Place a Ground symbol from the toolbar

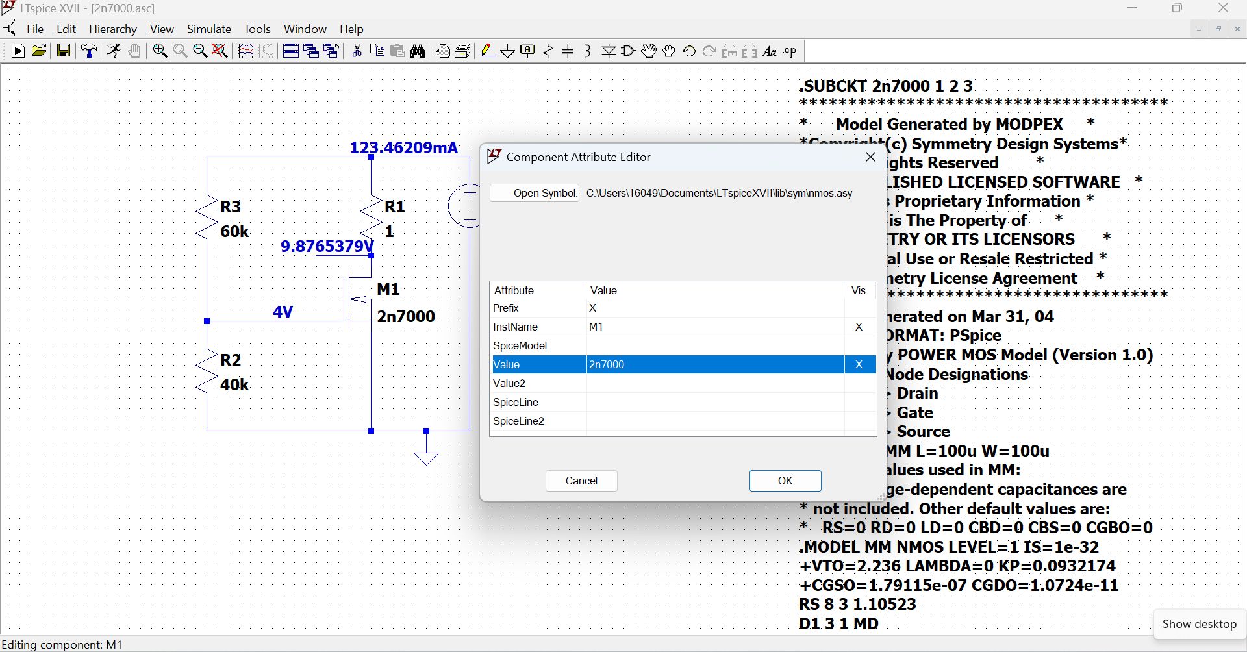[508, 51]
